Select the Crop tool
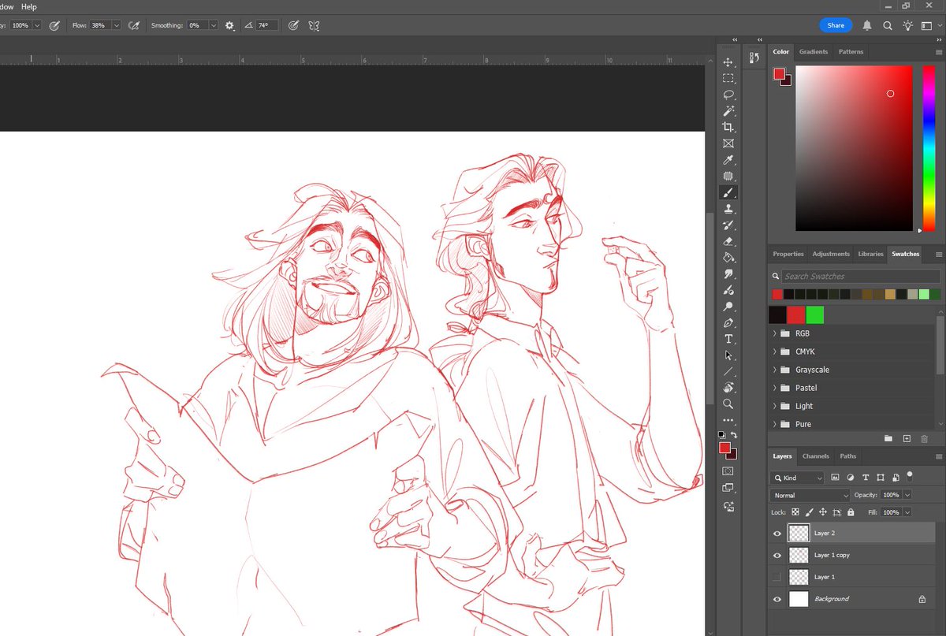Image resolution: width=946 pixels, height=636 pixels. (728, 127)
